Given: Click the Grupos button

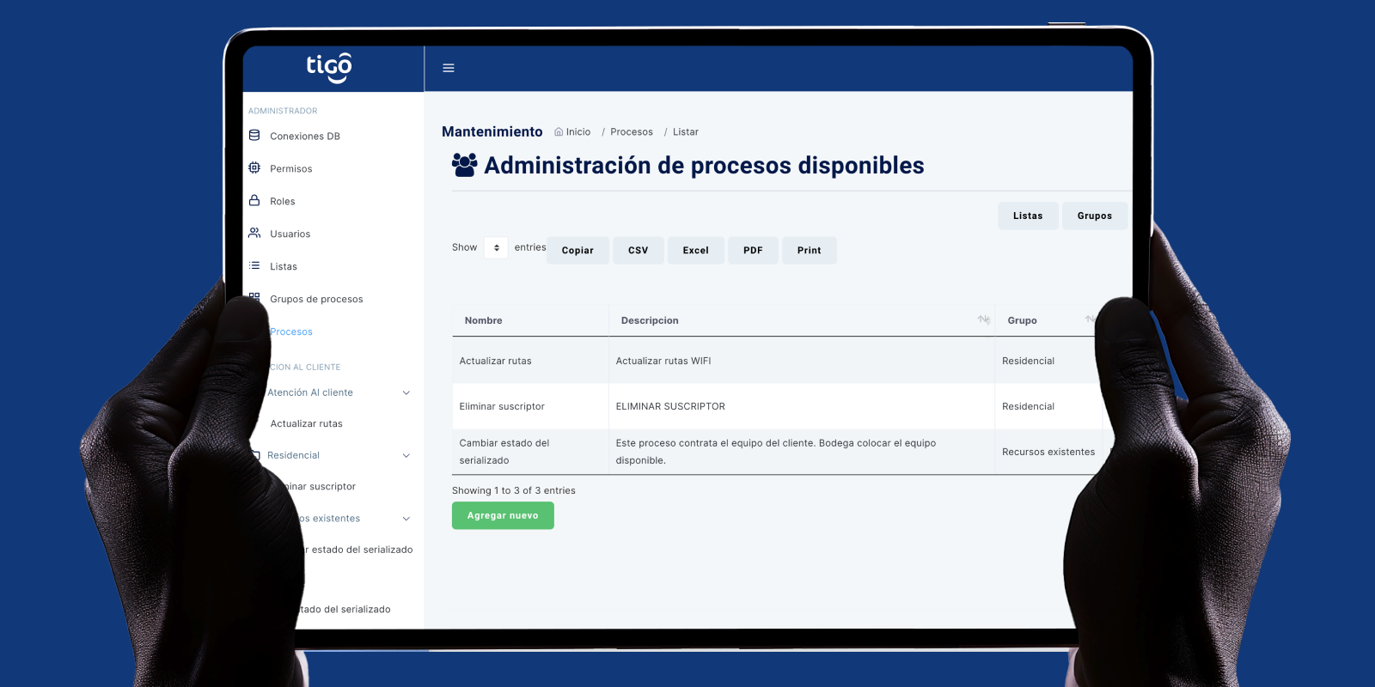Looking at the screenshot, I should (x=1095, y=216).
